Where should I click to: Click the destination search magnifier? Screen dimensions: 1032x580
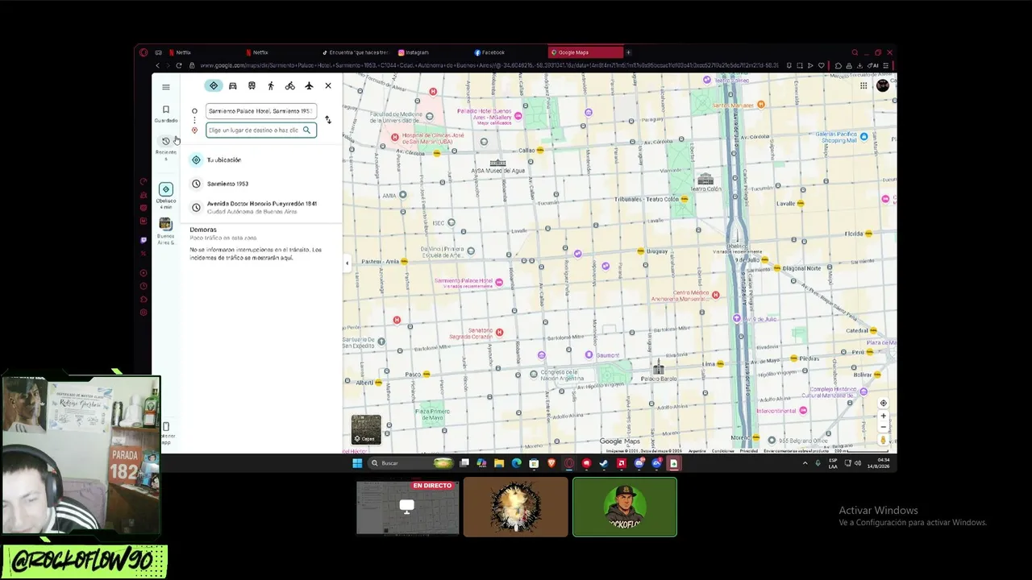306,130
